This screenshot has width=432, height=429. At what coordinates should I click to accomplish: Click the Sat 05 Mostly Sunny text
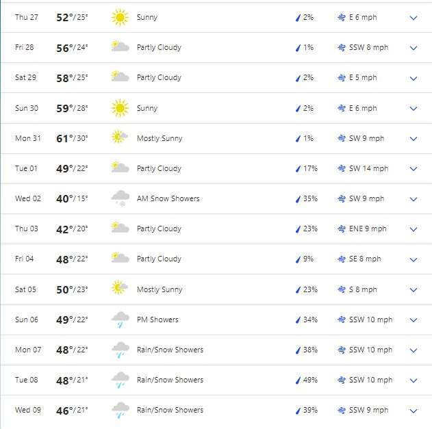(160, 289)
